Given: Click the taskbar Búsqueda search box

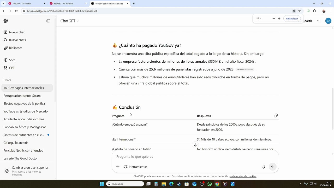Looking at the screenshot, I should pyautogui.click(x=126, y=184).
